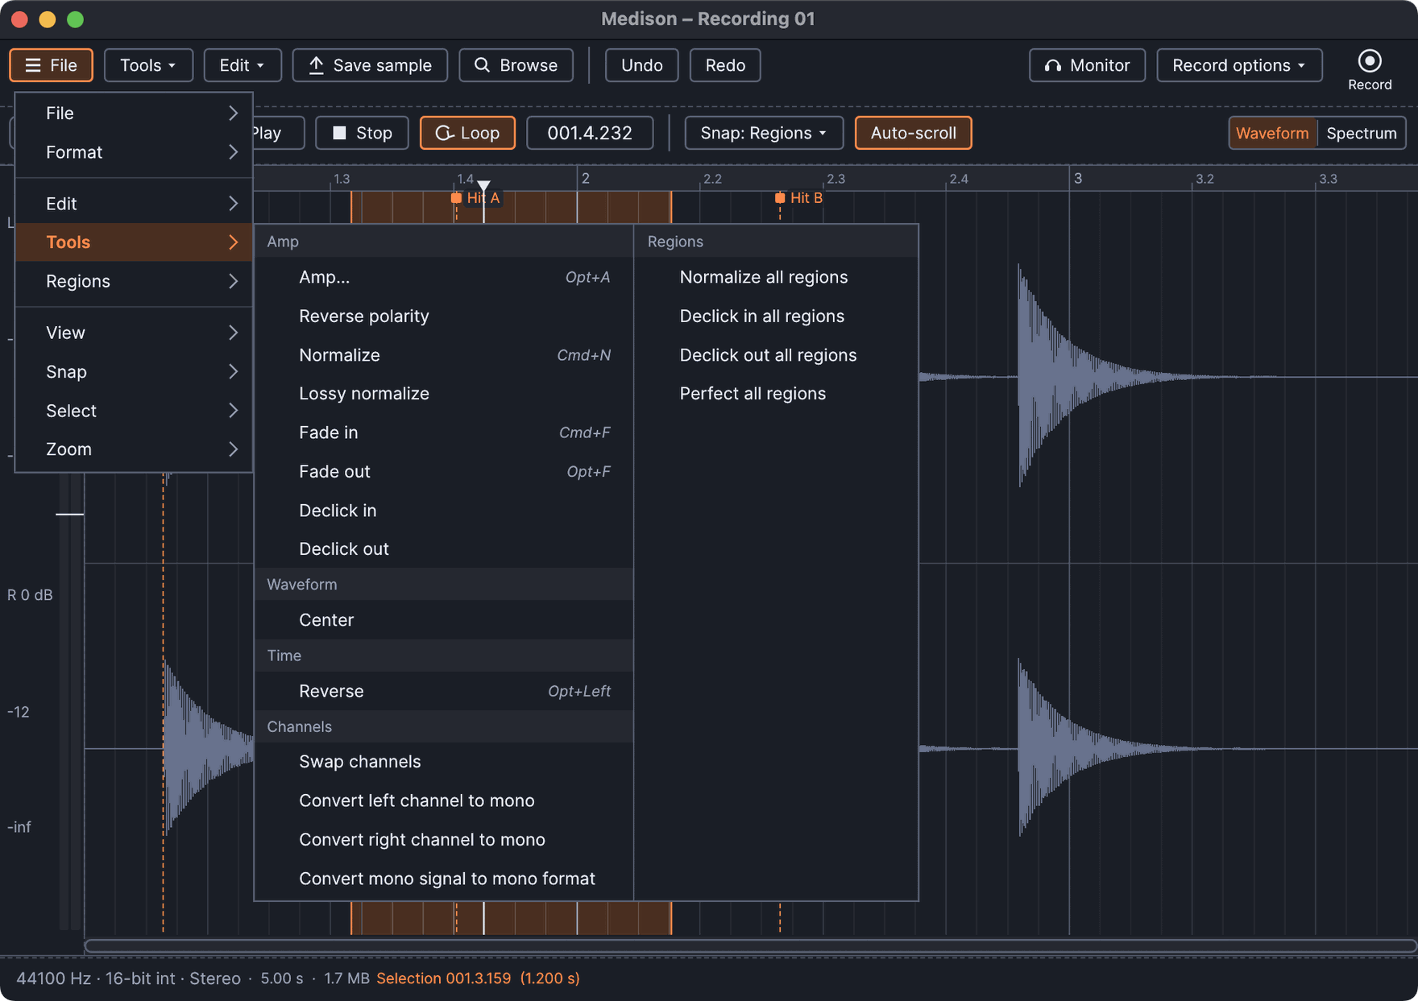
Task: Click Save sample upload button
Action: (x=370, y=65)
